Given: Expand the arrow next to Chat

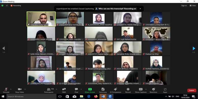Looking at the screenshot, I should pyautogui.click(x=81, y=89).
